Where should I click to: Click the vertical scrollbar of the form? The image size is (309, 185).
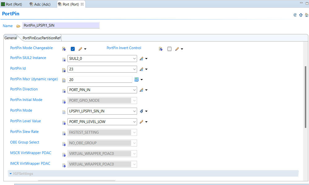coord(306,97)
